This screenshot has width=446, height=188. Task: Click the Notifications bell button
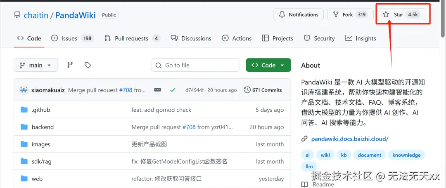point(298,14)
